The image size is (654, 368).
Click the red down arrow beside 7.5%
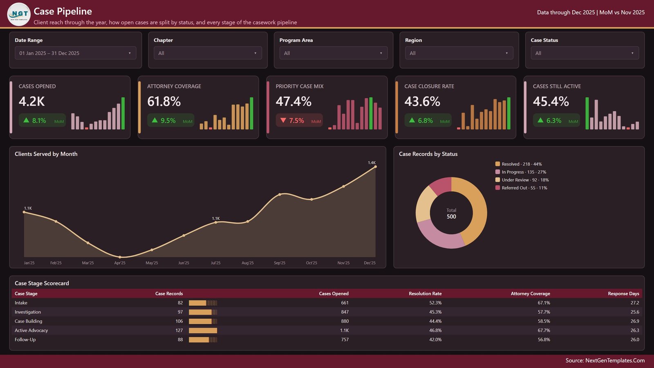283,120
